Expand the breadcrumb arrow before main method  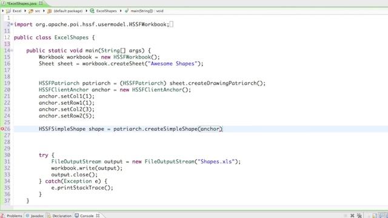[121, 11]
